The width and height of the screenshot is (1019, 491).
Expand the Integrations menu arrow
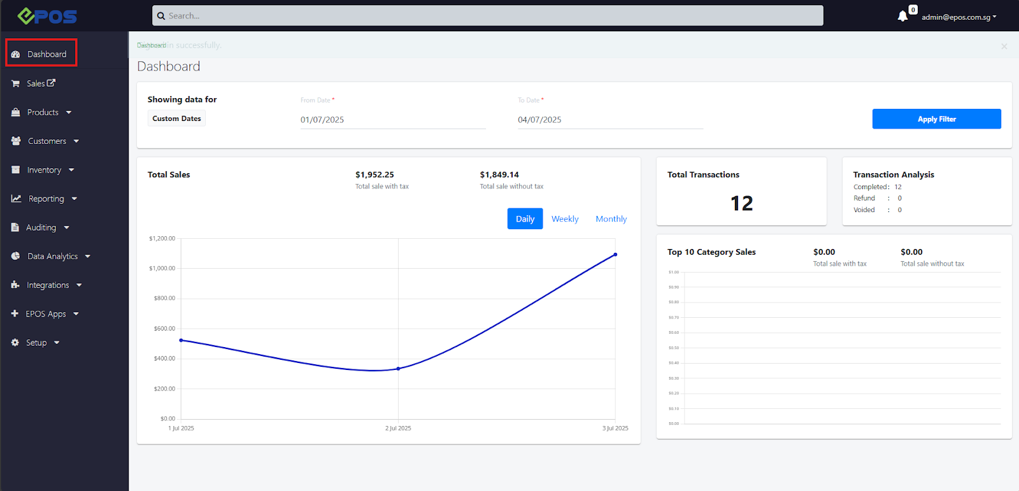coord(79,285)
